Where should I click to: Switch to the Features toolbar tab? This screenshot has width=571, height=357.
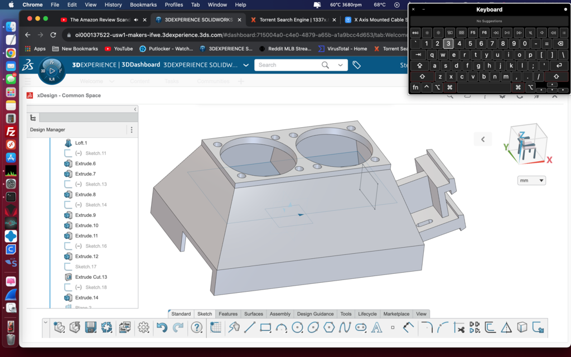pos(228,313)
